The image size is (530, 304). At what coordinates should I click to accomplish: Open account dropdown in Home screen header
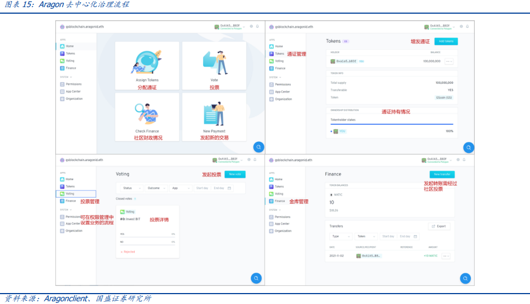pos(230,27)
